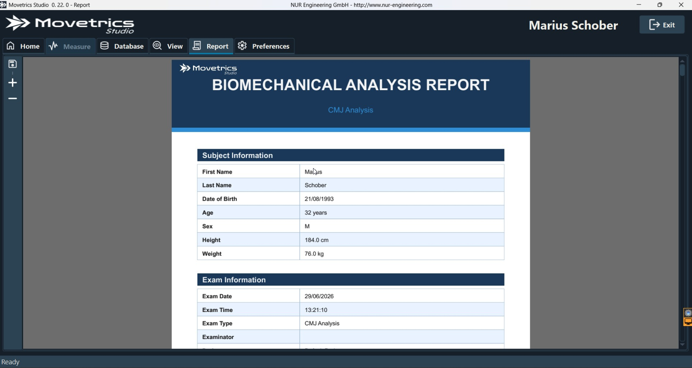Click the Weight label cell
This screenshot has width=692, height=368.
pyautogui.click(x=248, y=254)
